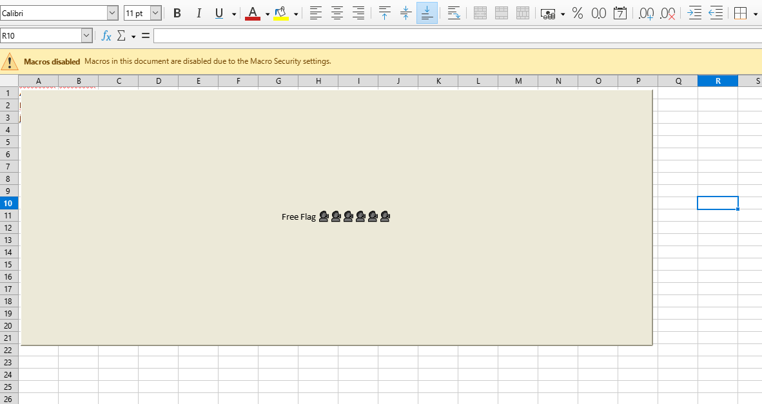This screenshot has height=404, width=762.
Task: Toggle italic formatting
Action: tap(199, 13)
